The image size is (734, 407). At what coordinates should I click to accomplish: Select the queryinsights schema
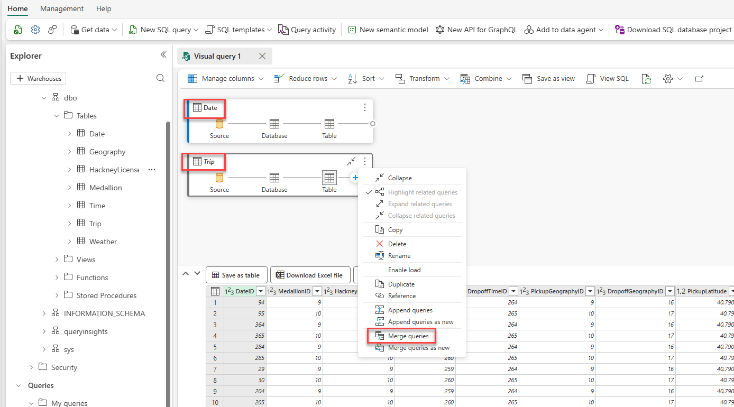click(85, 331)
